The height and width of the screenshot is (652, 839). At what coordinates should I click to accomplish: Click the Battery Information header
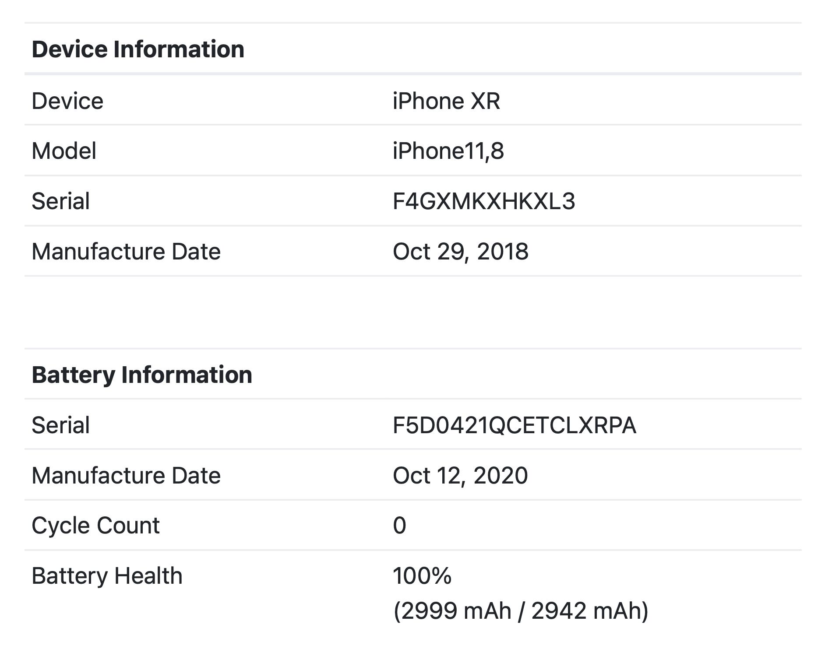[x=142, y=375]
